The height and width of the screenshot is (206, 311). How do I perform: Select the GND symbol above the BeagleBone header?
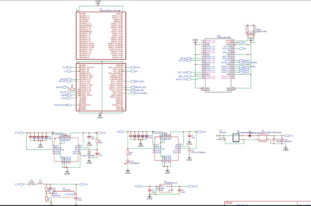(98, 2)
